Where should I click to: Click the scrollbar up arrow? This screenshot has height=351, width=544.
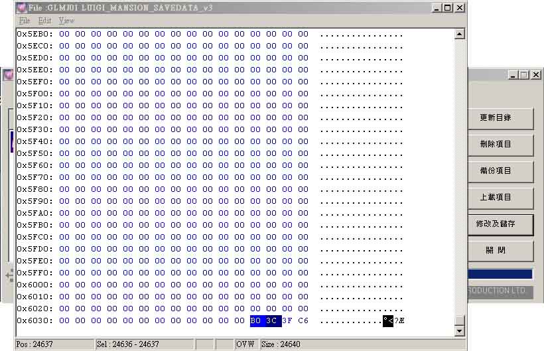tap(459, 34)
